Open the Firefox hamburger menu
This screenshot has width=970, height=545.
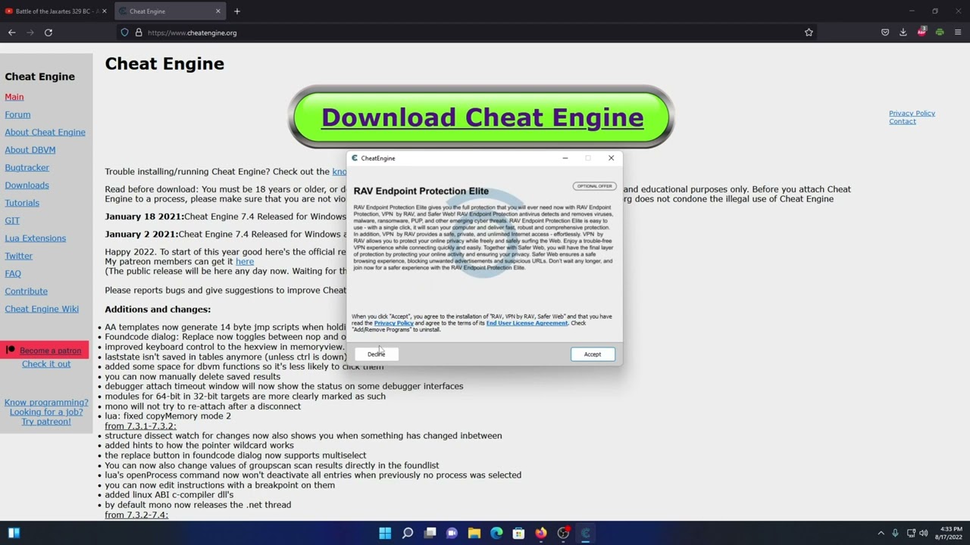point(958,33)
